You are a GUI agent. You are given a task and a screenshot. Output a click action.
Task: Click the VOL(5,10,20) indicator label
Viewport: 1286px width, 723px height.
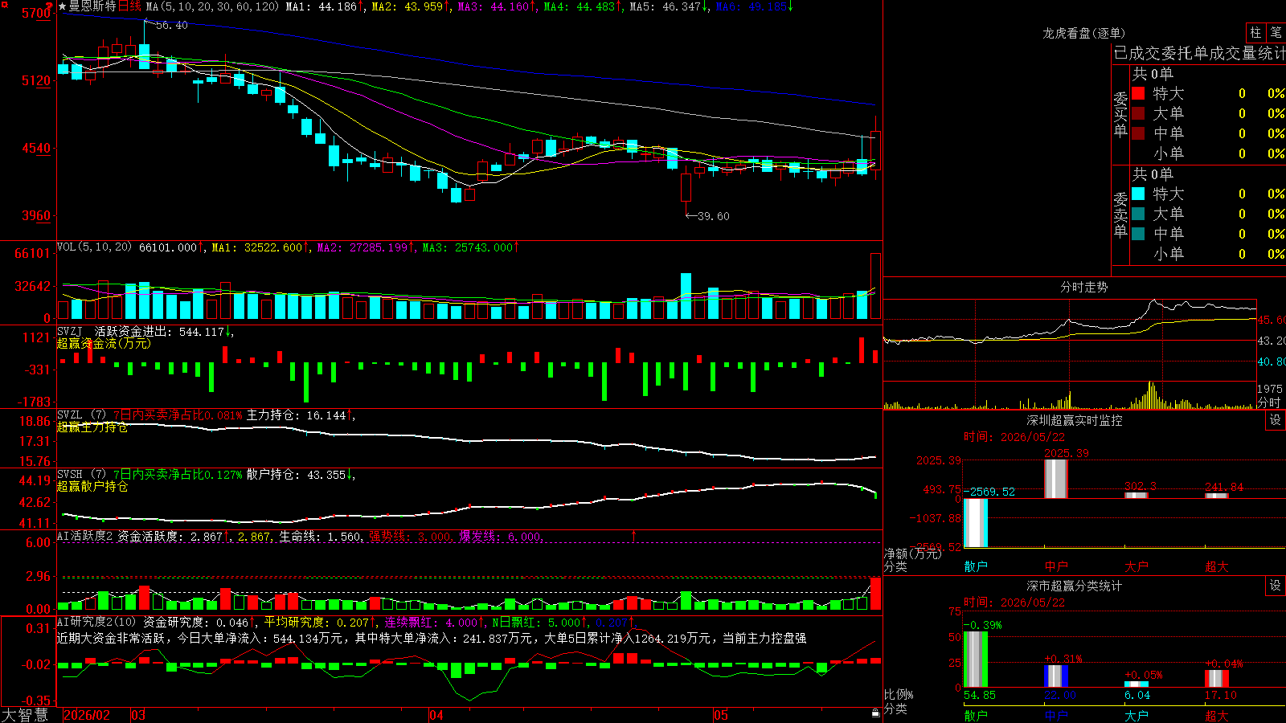point(94,247)
